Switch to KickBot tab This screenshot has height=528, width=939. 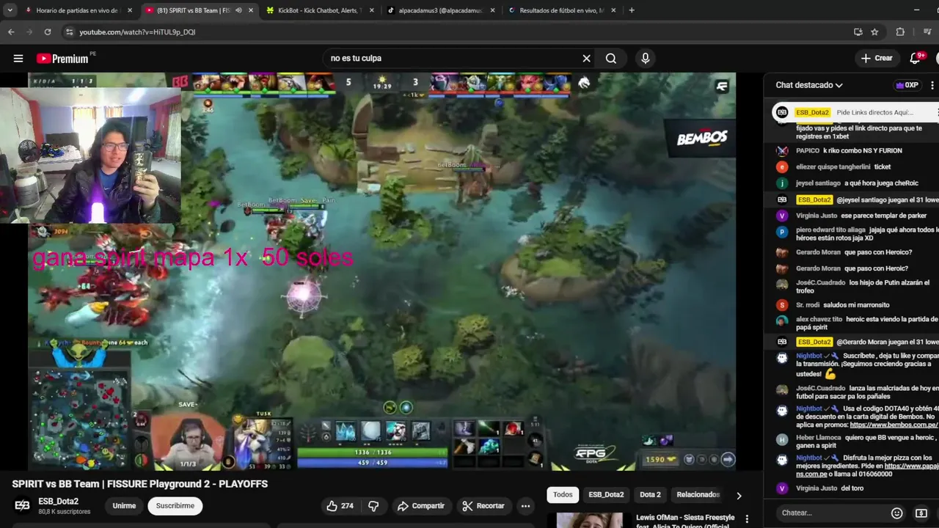[319, 10]
